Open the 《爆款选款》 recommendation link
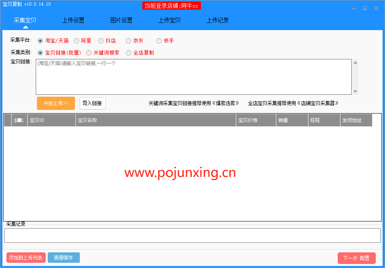Image resolution: width=385 pixels, height=268 pixels. [225, 103]
